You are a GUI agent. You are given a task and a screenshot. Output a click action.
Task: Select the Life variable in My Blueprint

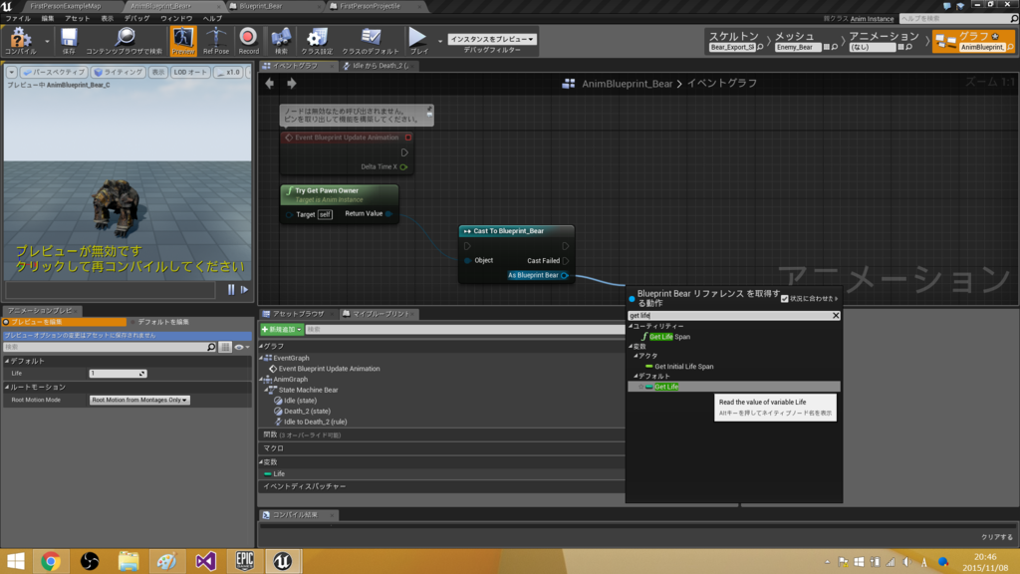click(x=279, y=473)
